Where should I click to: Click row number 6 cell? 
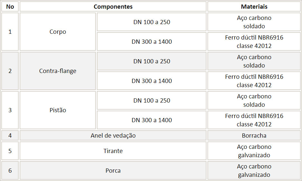[10, 171]
